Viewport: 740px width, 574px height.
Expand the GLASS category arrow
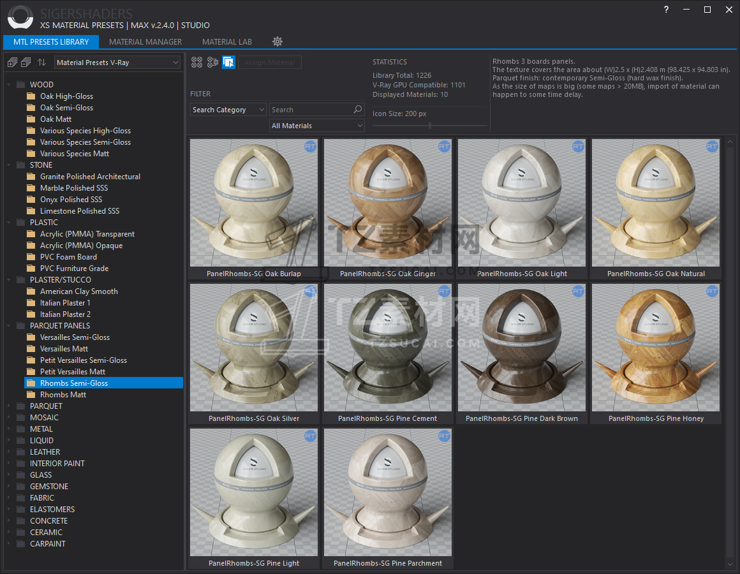click(8, 475)
